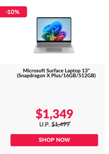Click the laptop trackpad in product image
This screenshot has width=109, height=154.
[54, 50]
